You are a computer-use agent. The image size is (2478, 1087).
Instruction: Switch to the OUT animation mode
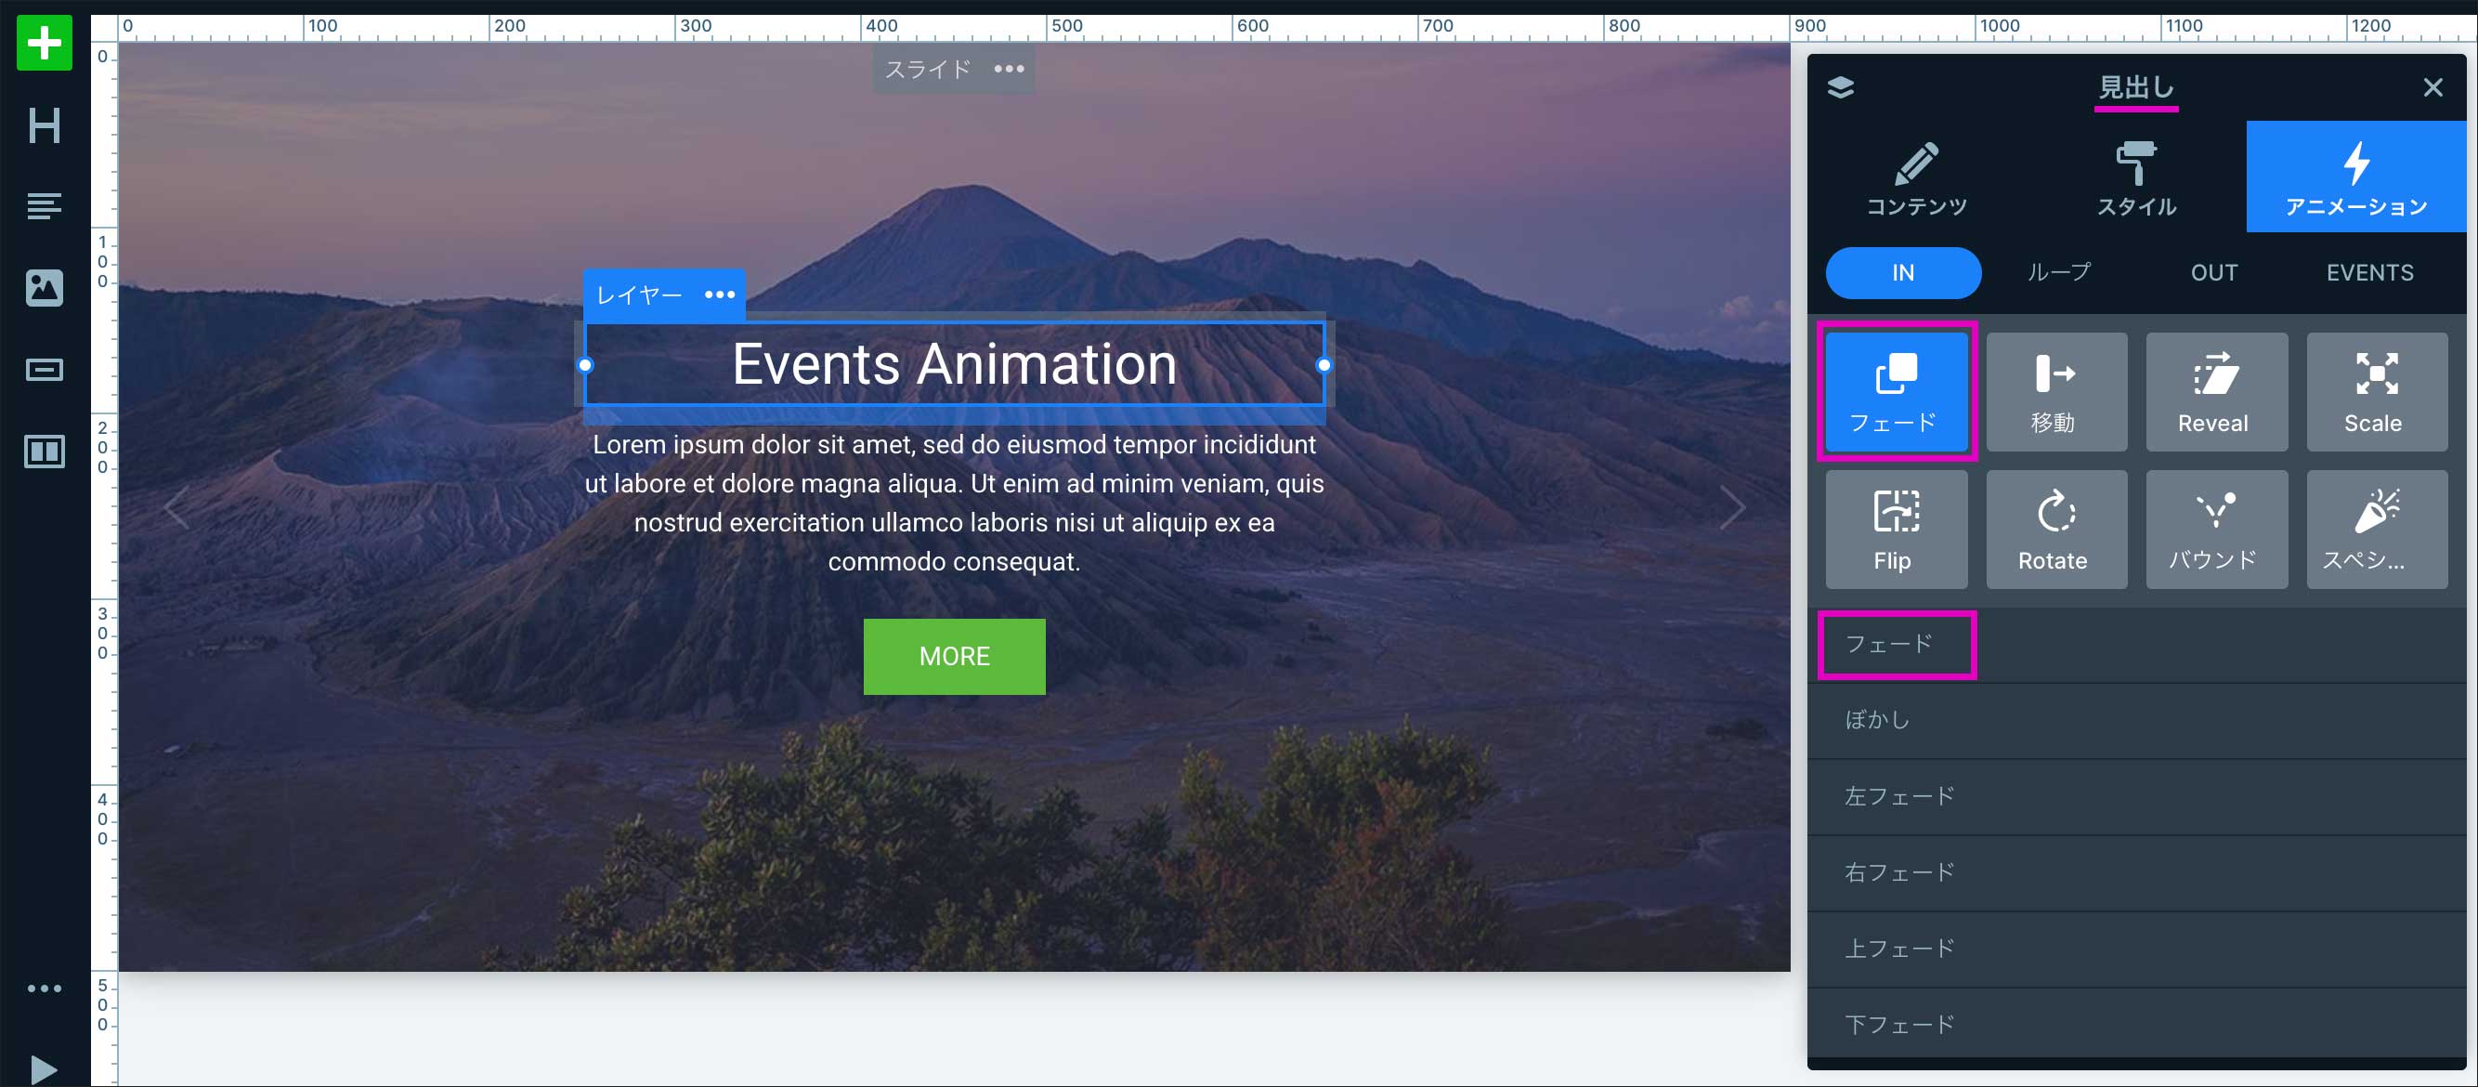[x=2213, y=272]
